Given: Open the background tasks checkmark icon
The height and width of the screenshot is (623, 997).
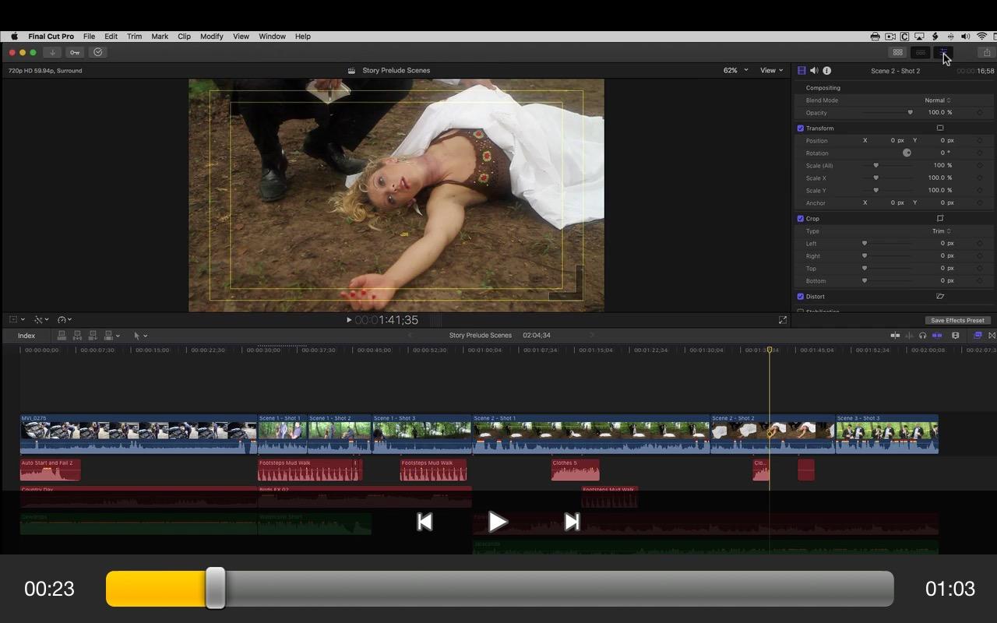Looking at the screenshot, I should tap(98, 52).
